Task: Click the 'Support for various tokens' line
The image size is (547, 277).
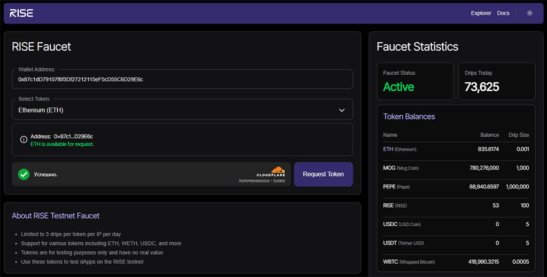Action: [x=101, y=243]
